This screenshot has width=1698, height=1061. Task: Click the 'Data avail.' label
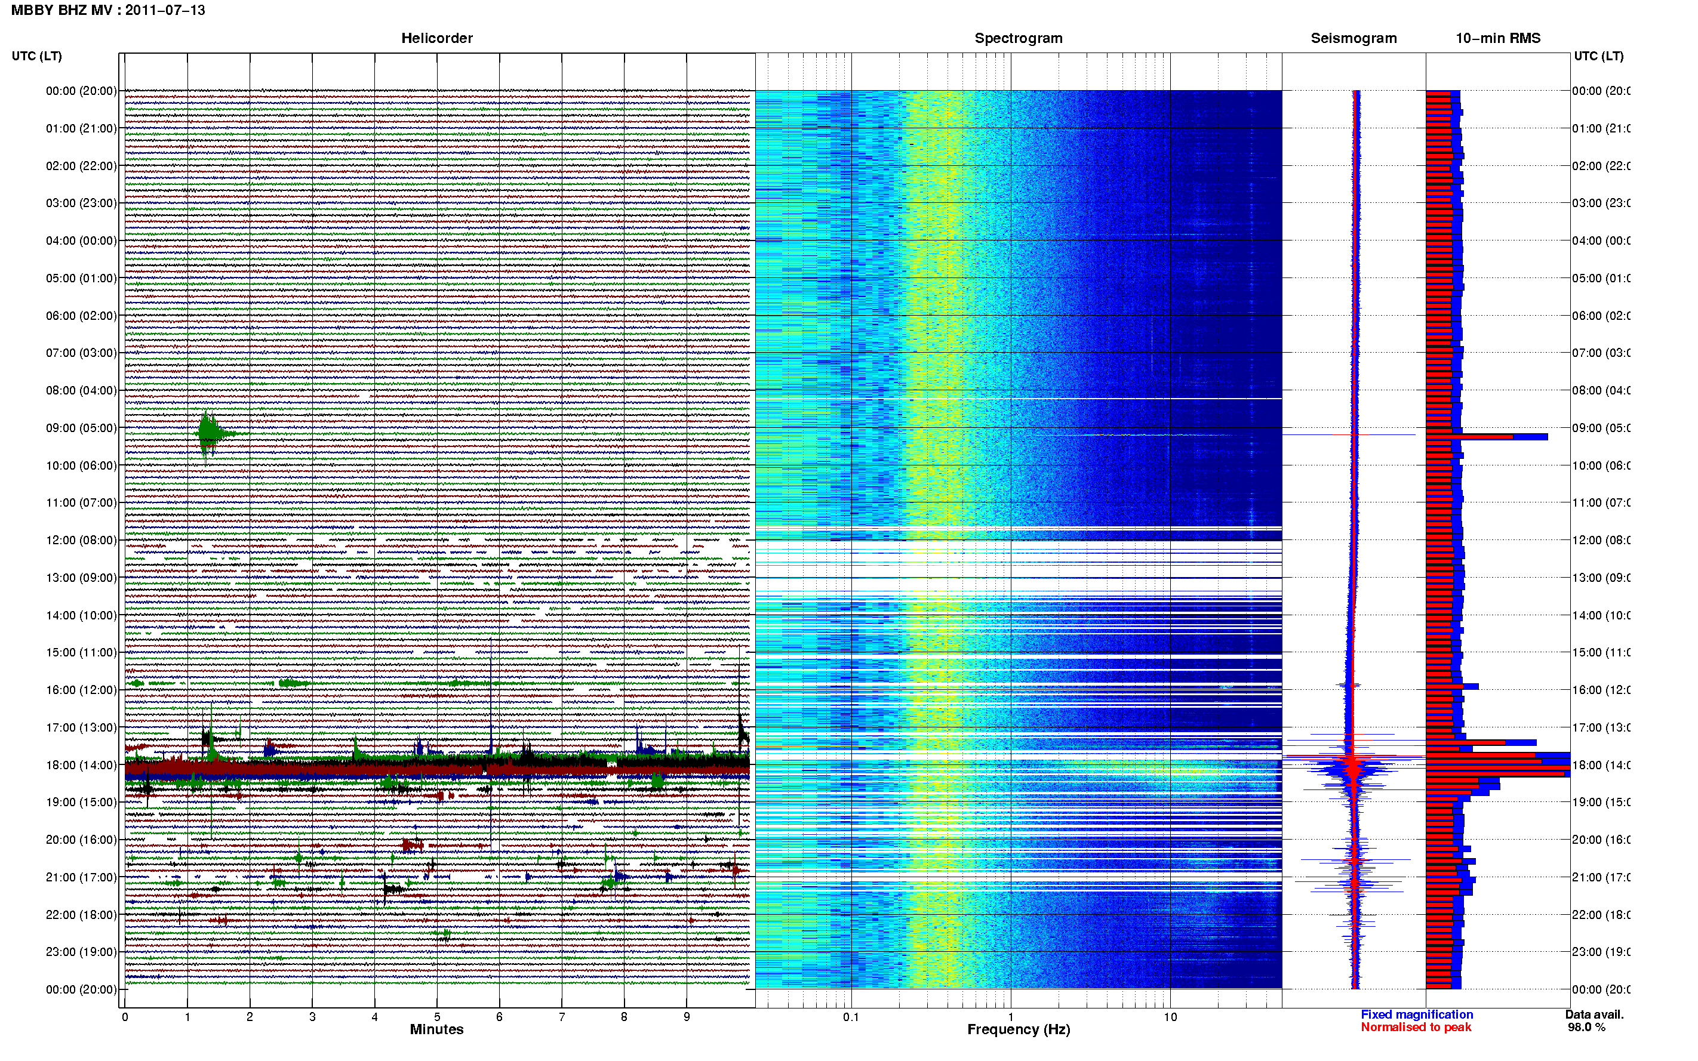click(1595, 1014)
